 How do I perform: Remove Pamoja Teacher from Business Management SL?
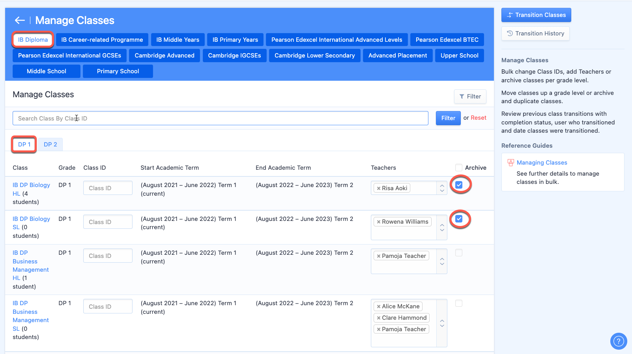[x=379, y=329]
